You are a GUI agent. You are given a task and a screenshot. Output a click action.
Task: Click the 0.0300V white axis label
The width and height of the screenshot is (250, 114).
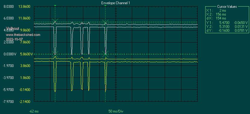pyautogui.click(x=9, y=54)
